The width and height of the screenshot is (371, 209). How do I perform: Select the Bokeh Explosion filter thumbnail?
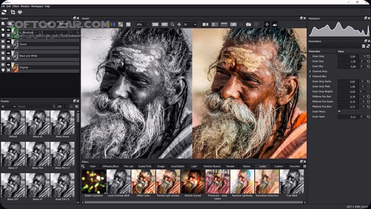coord(94,181)
